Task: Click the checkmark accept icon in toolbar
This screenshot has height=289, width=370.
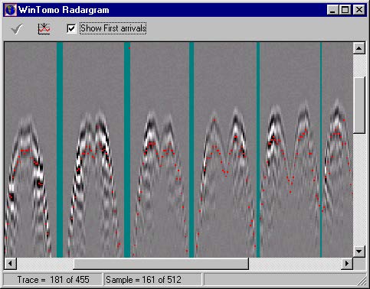Action: pyautogui.click(x=17, y=29)
